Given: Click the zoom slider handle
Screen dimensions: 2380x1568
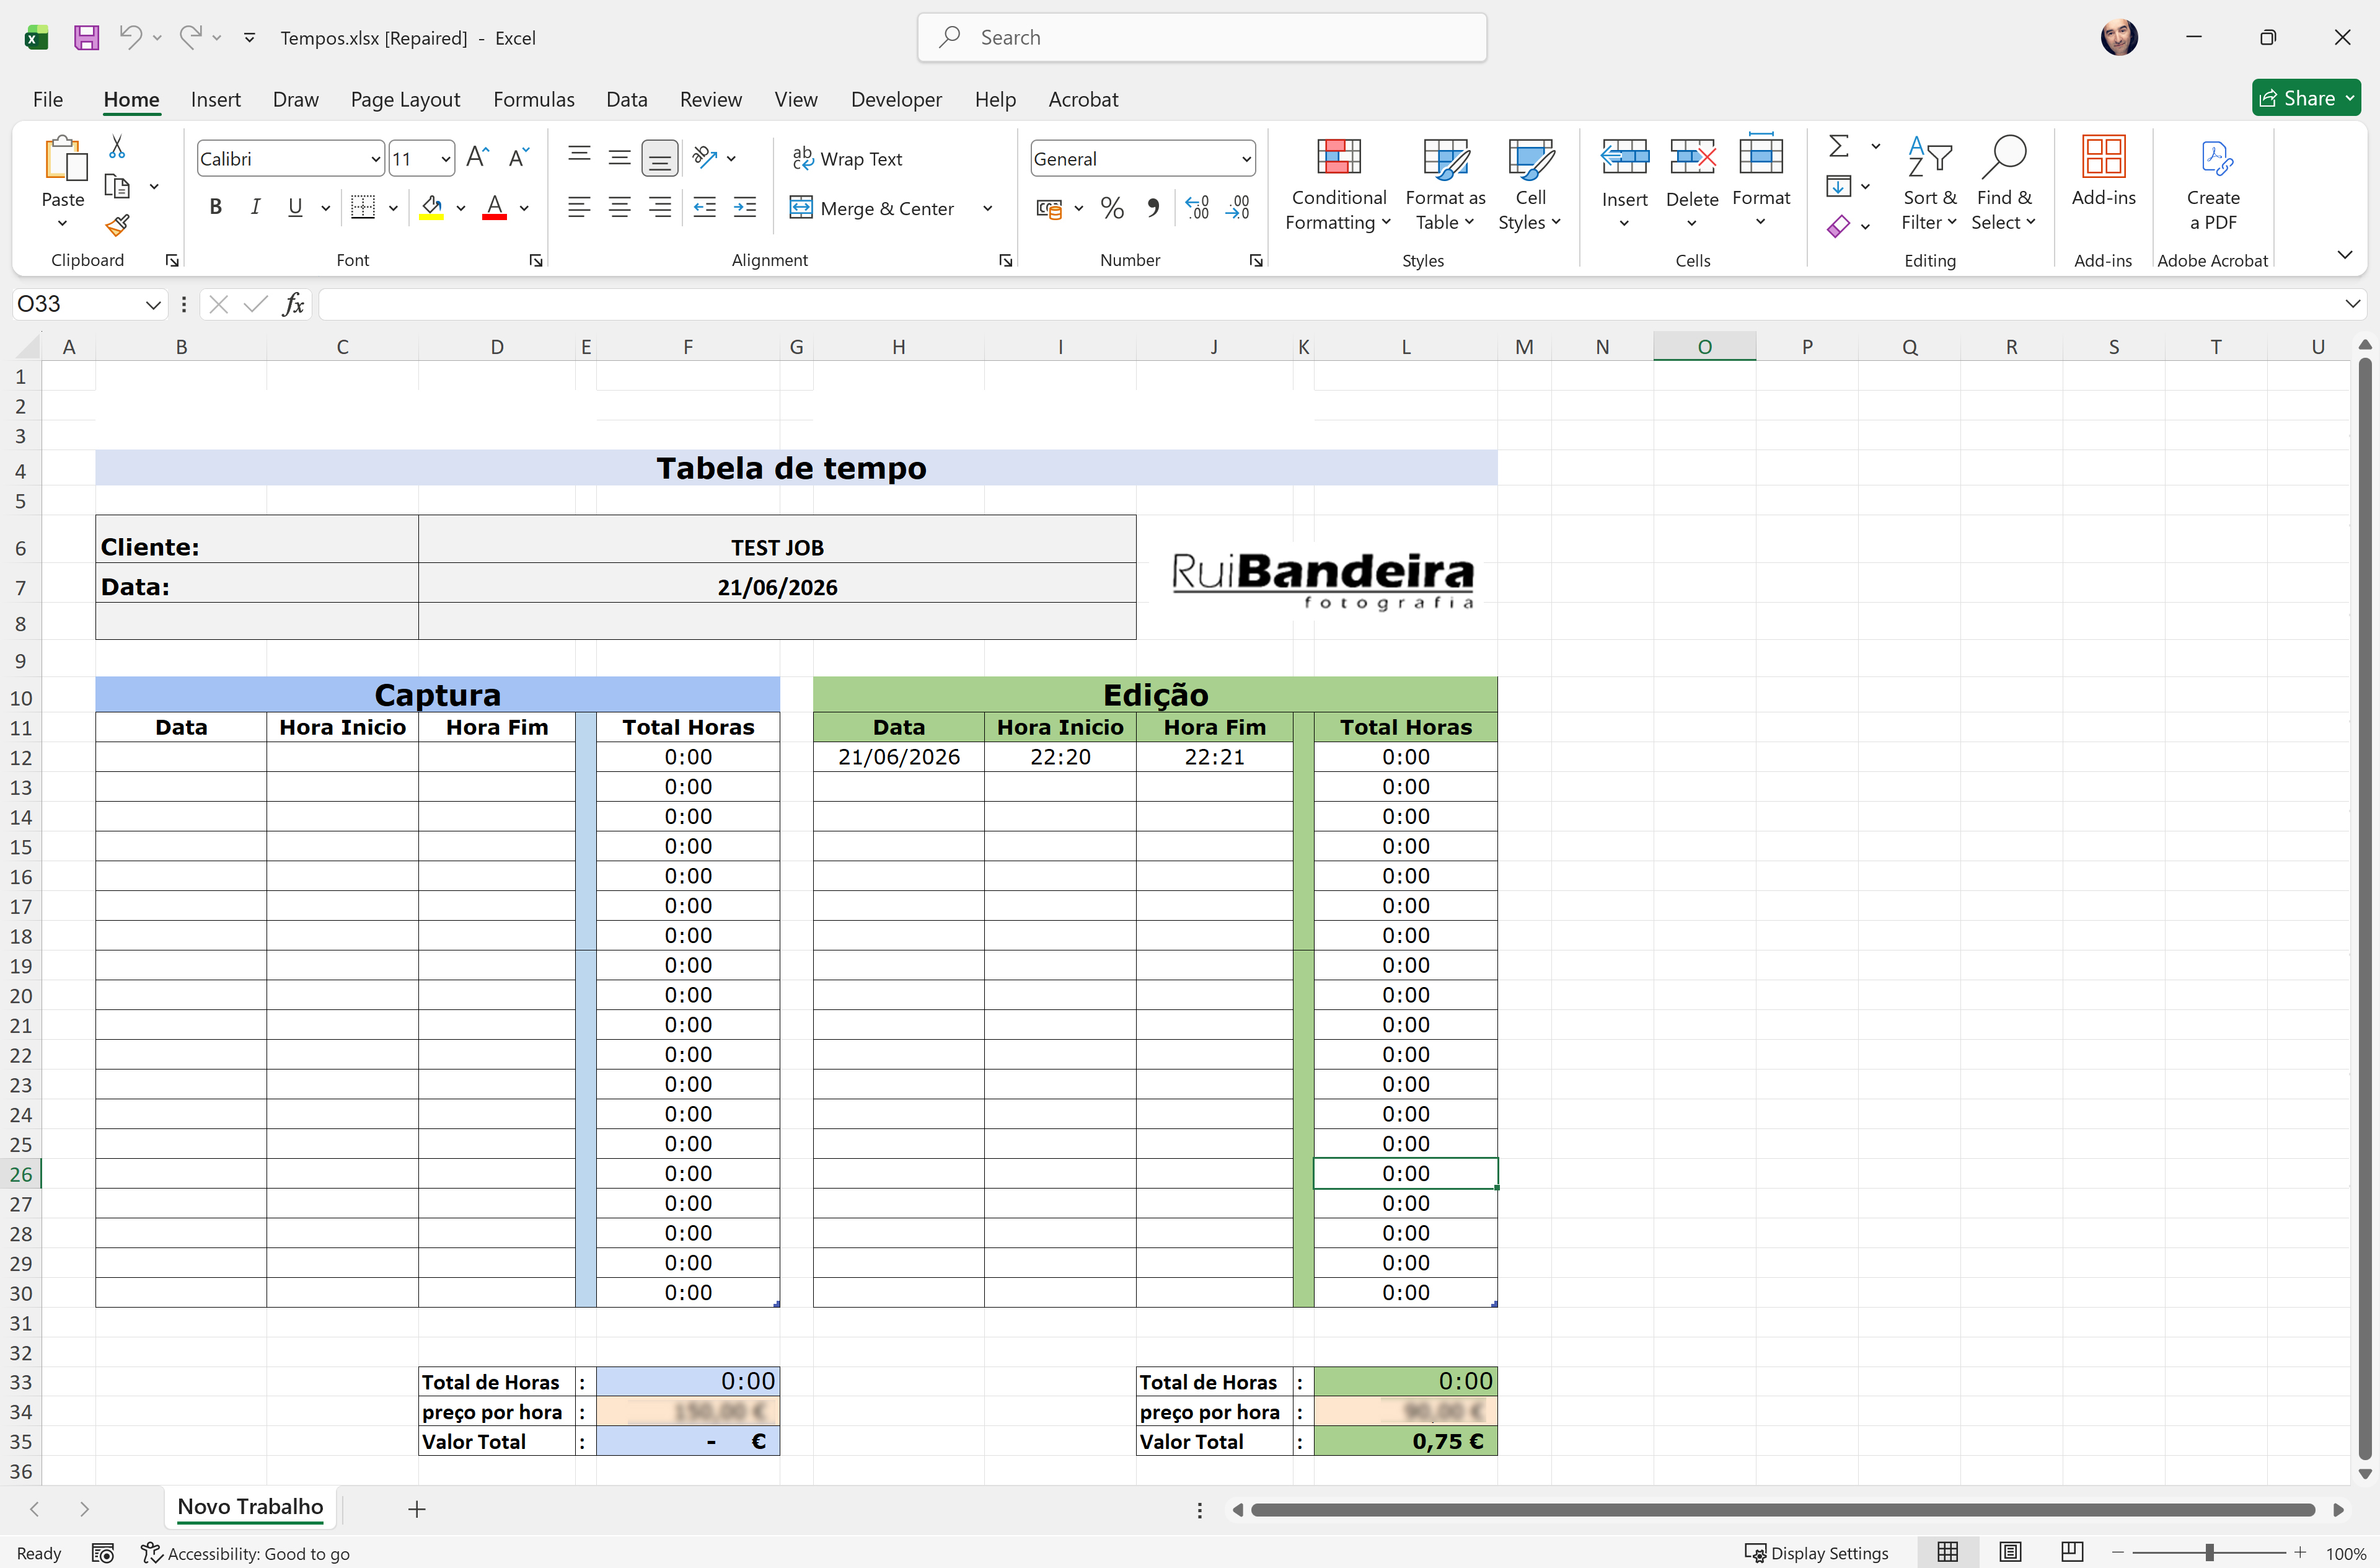Looking at the screenshot, I should (x=2208, y=1552).
